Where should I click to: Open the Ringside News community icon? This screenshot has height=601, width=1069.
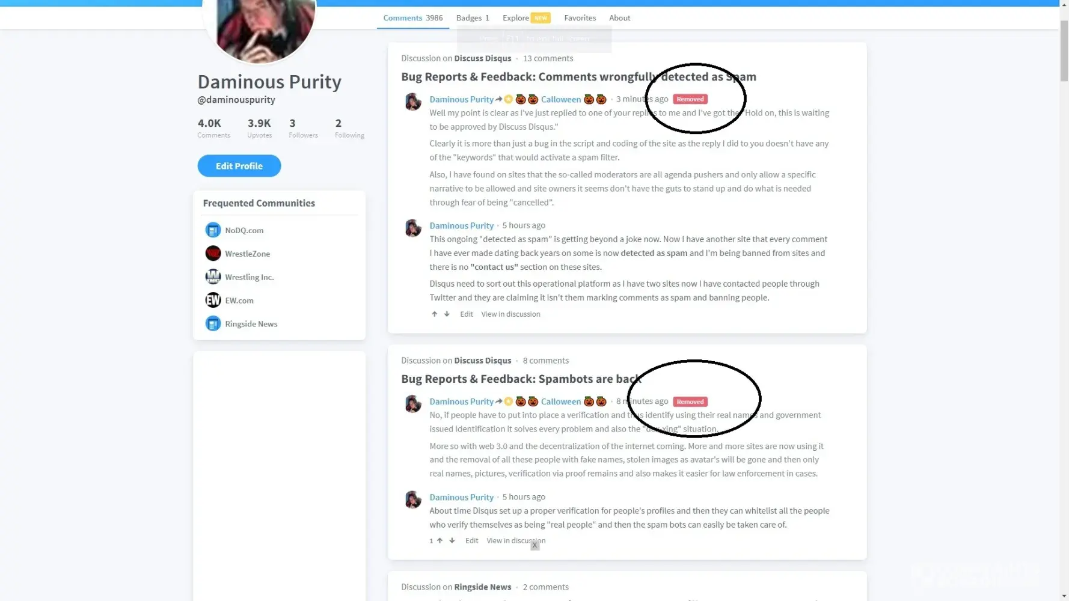pos(213,324)
